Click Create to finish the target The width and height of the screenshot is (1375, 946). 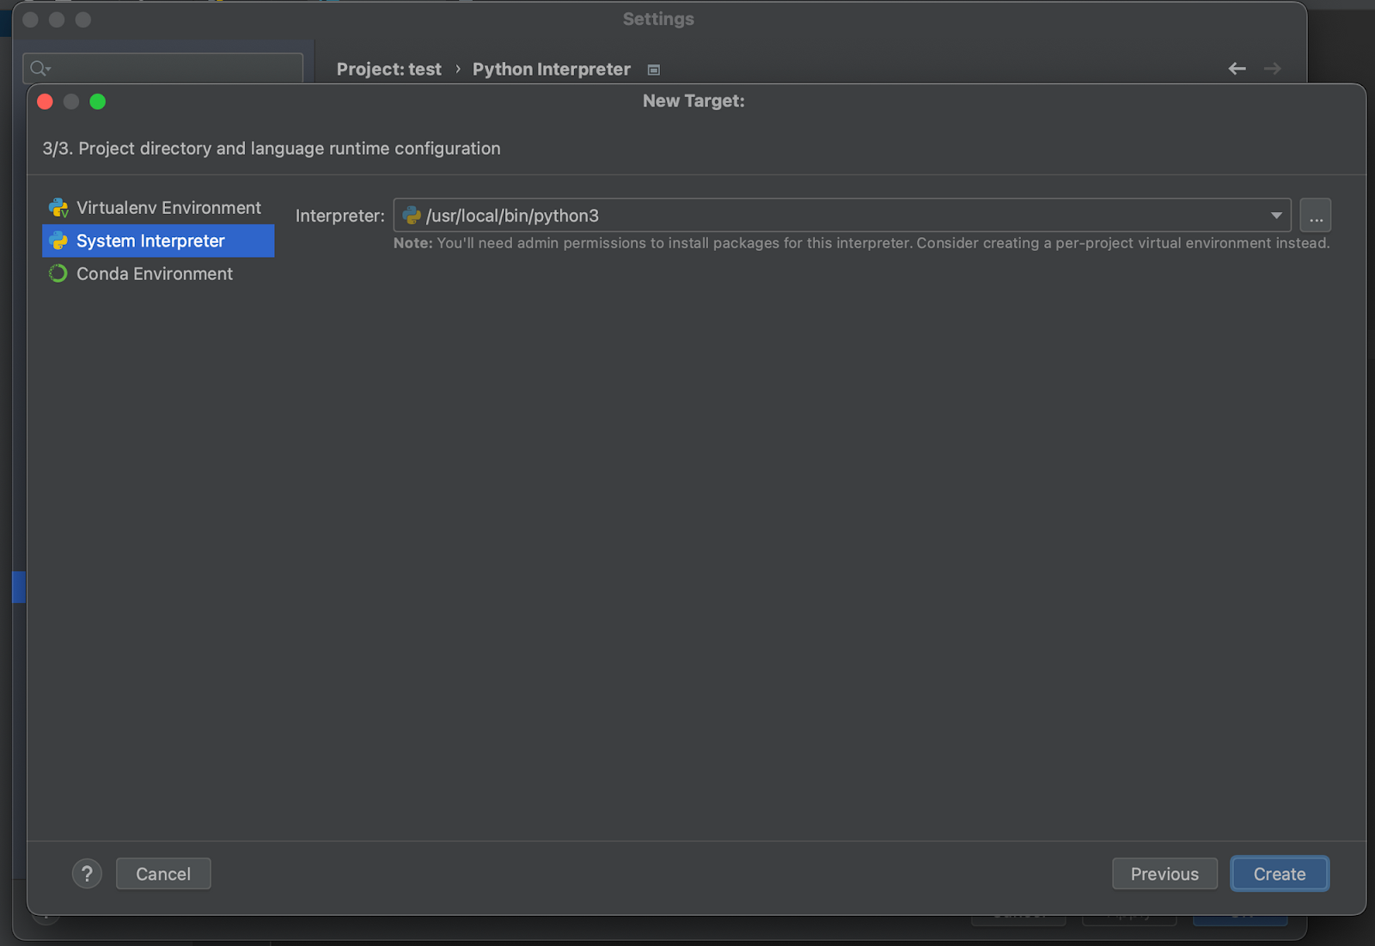(x=1279, y=874)
